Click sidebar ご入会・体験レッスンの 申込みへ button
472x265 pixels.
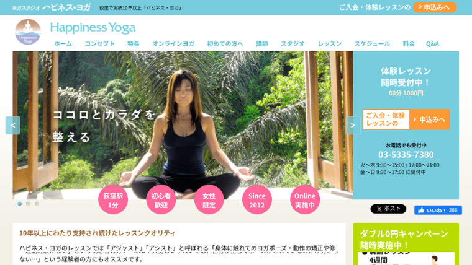[x=406, y=119]
